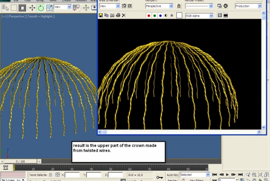Image resolution: width=270 pixels, height=181 pixels.
Task: Click render window vertical scroll up arrow
Action: tap(263, 13)
